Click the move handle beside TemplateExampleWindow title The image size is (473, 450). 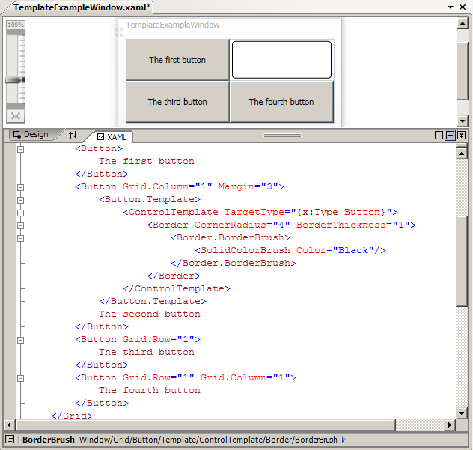120,32
